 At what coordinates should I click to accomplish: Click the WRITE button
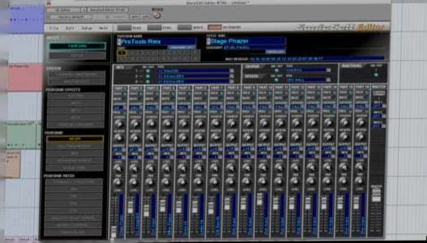coord(185,28)
